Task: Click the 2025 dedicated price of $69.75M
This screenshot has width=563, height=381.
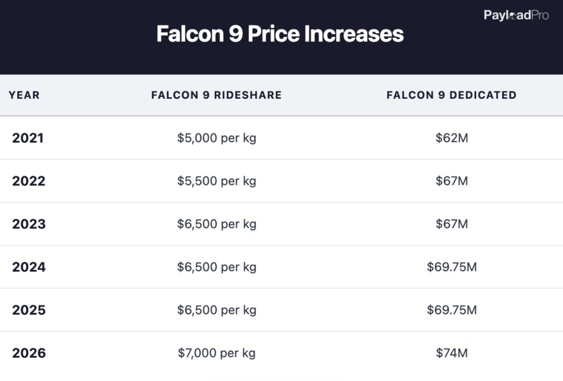Action: pyautogui.click(x=451, y=310)
